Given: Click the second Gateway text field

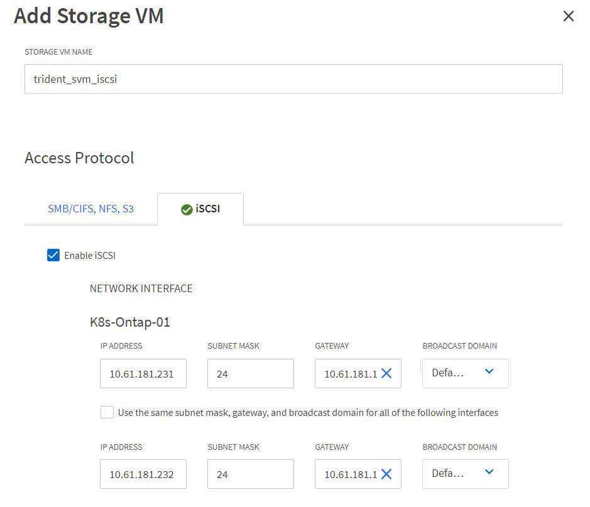Looking at the screenshot, I should coord(350,474).
